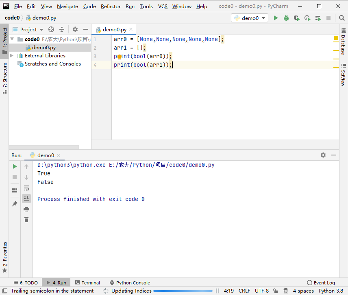Open the File menu

tap(18, 7)
